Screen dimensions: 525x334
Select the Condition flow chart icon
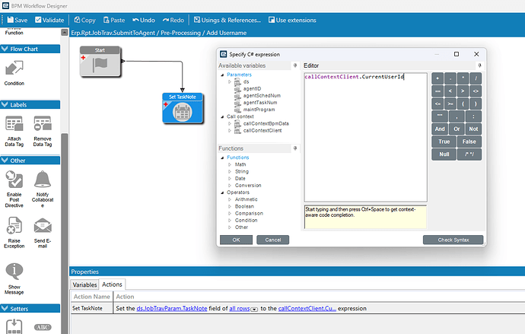click(x=14, y=69)
